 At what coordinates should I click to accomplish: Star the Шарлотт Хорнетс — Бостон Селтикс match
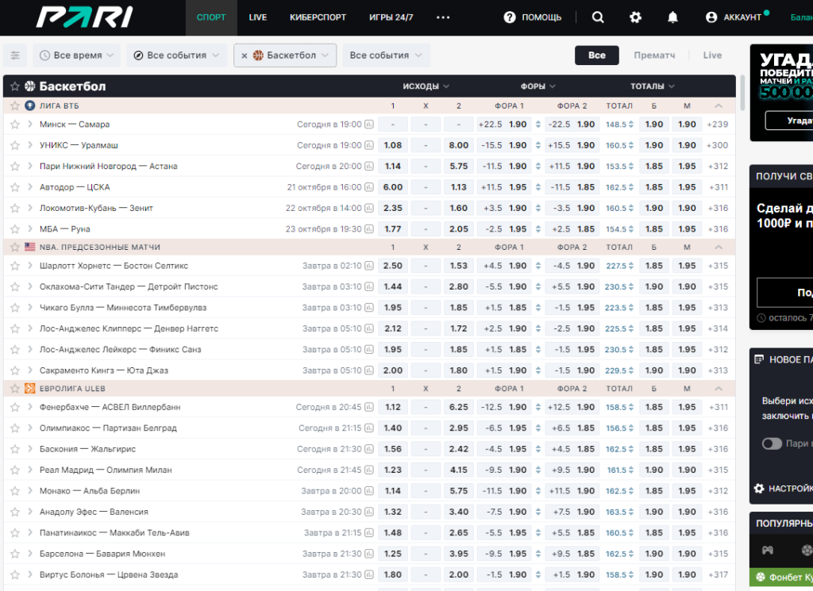point(15,266)
